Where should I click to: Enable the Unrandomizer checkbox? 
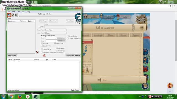pyautogui.click(x=67, y=36)
